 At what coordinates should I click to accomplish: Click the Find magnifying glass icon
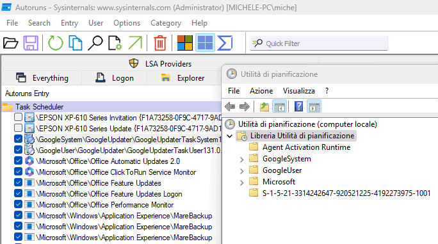(95, 44)
